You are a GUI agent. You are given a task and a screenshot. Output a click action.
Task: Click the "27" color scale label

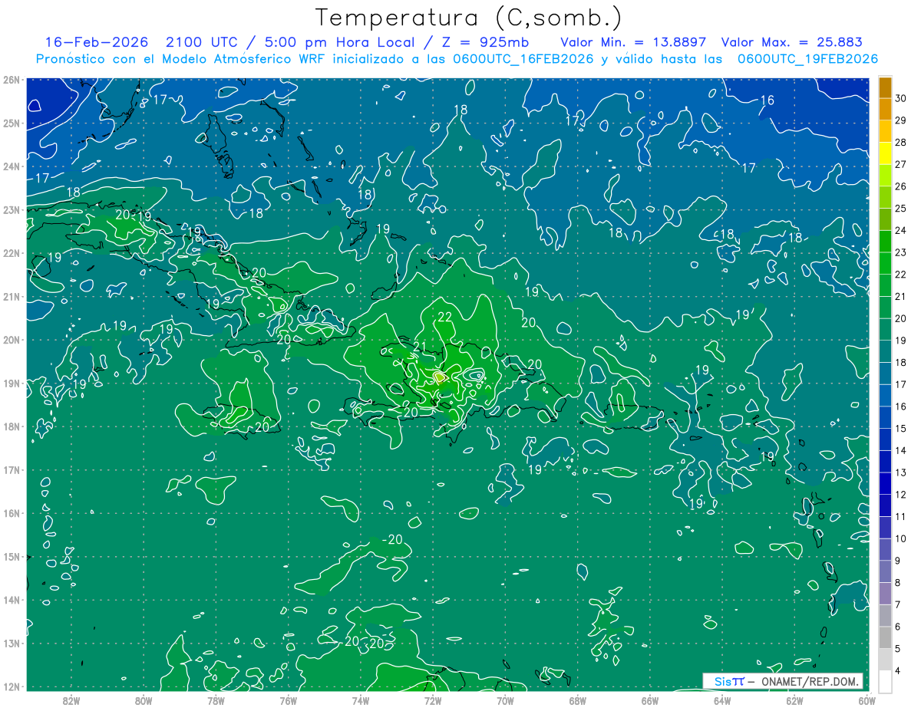click(901, 164)
